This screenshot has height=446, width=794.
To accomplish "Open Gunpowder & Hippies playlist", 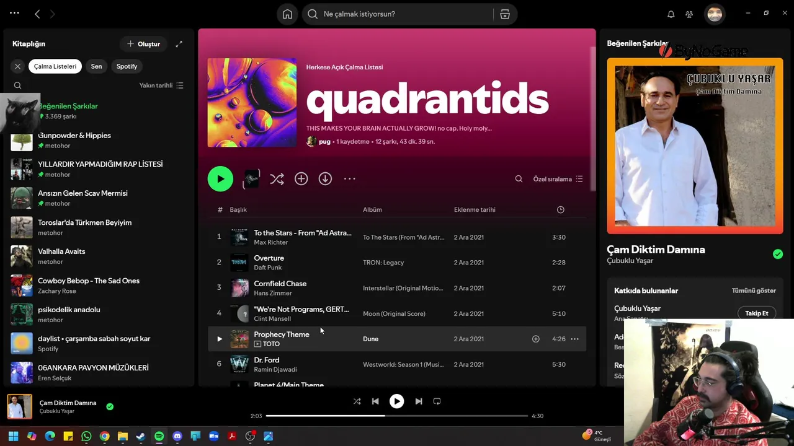I will tap(99, 140).
